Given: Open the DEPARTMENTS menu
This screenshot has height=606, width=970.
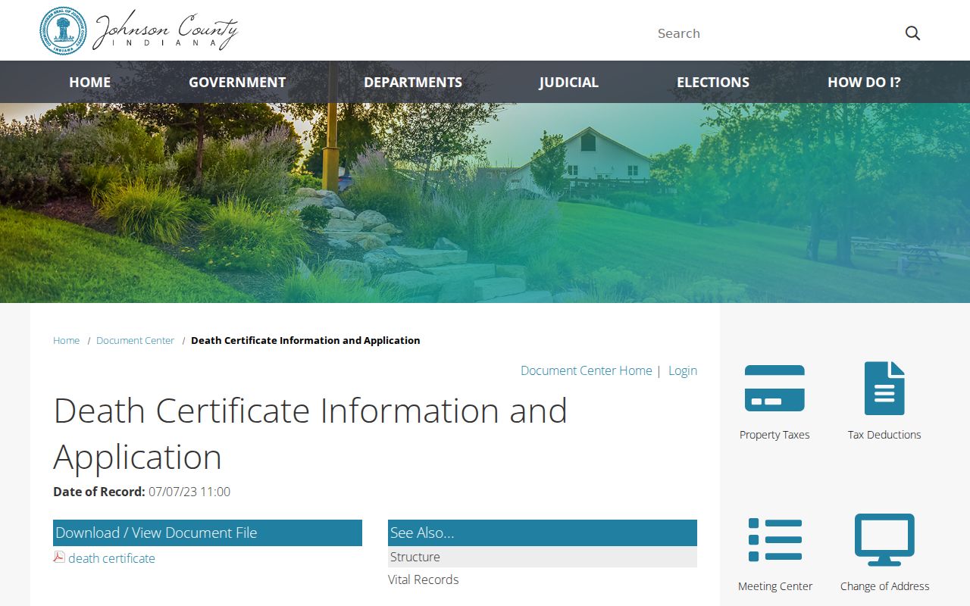Looking at the screenshot, I should [413, 82].
